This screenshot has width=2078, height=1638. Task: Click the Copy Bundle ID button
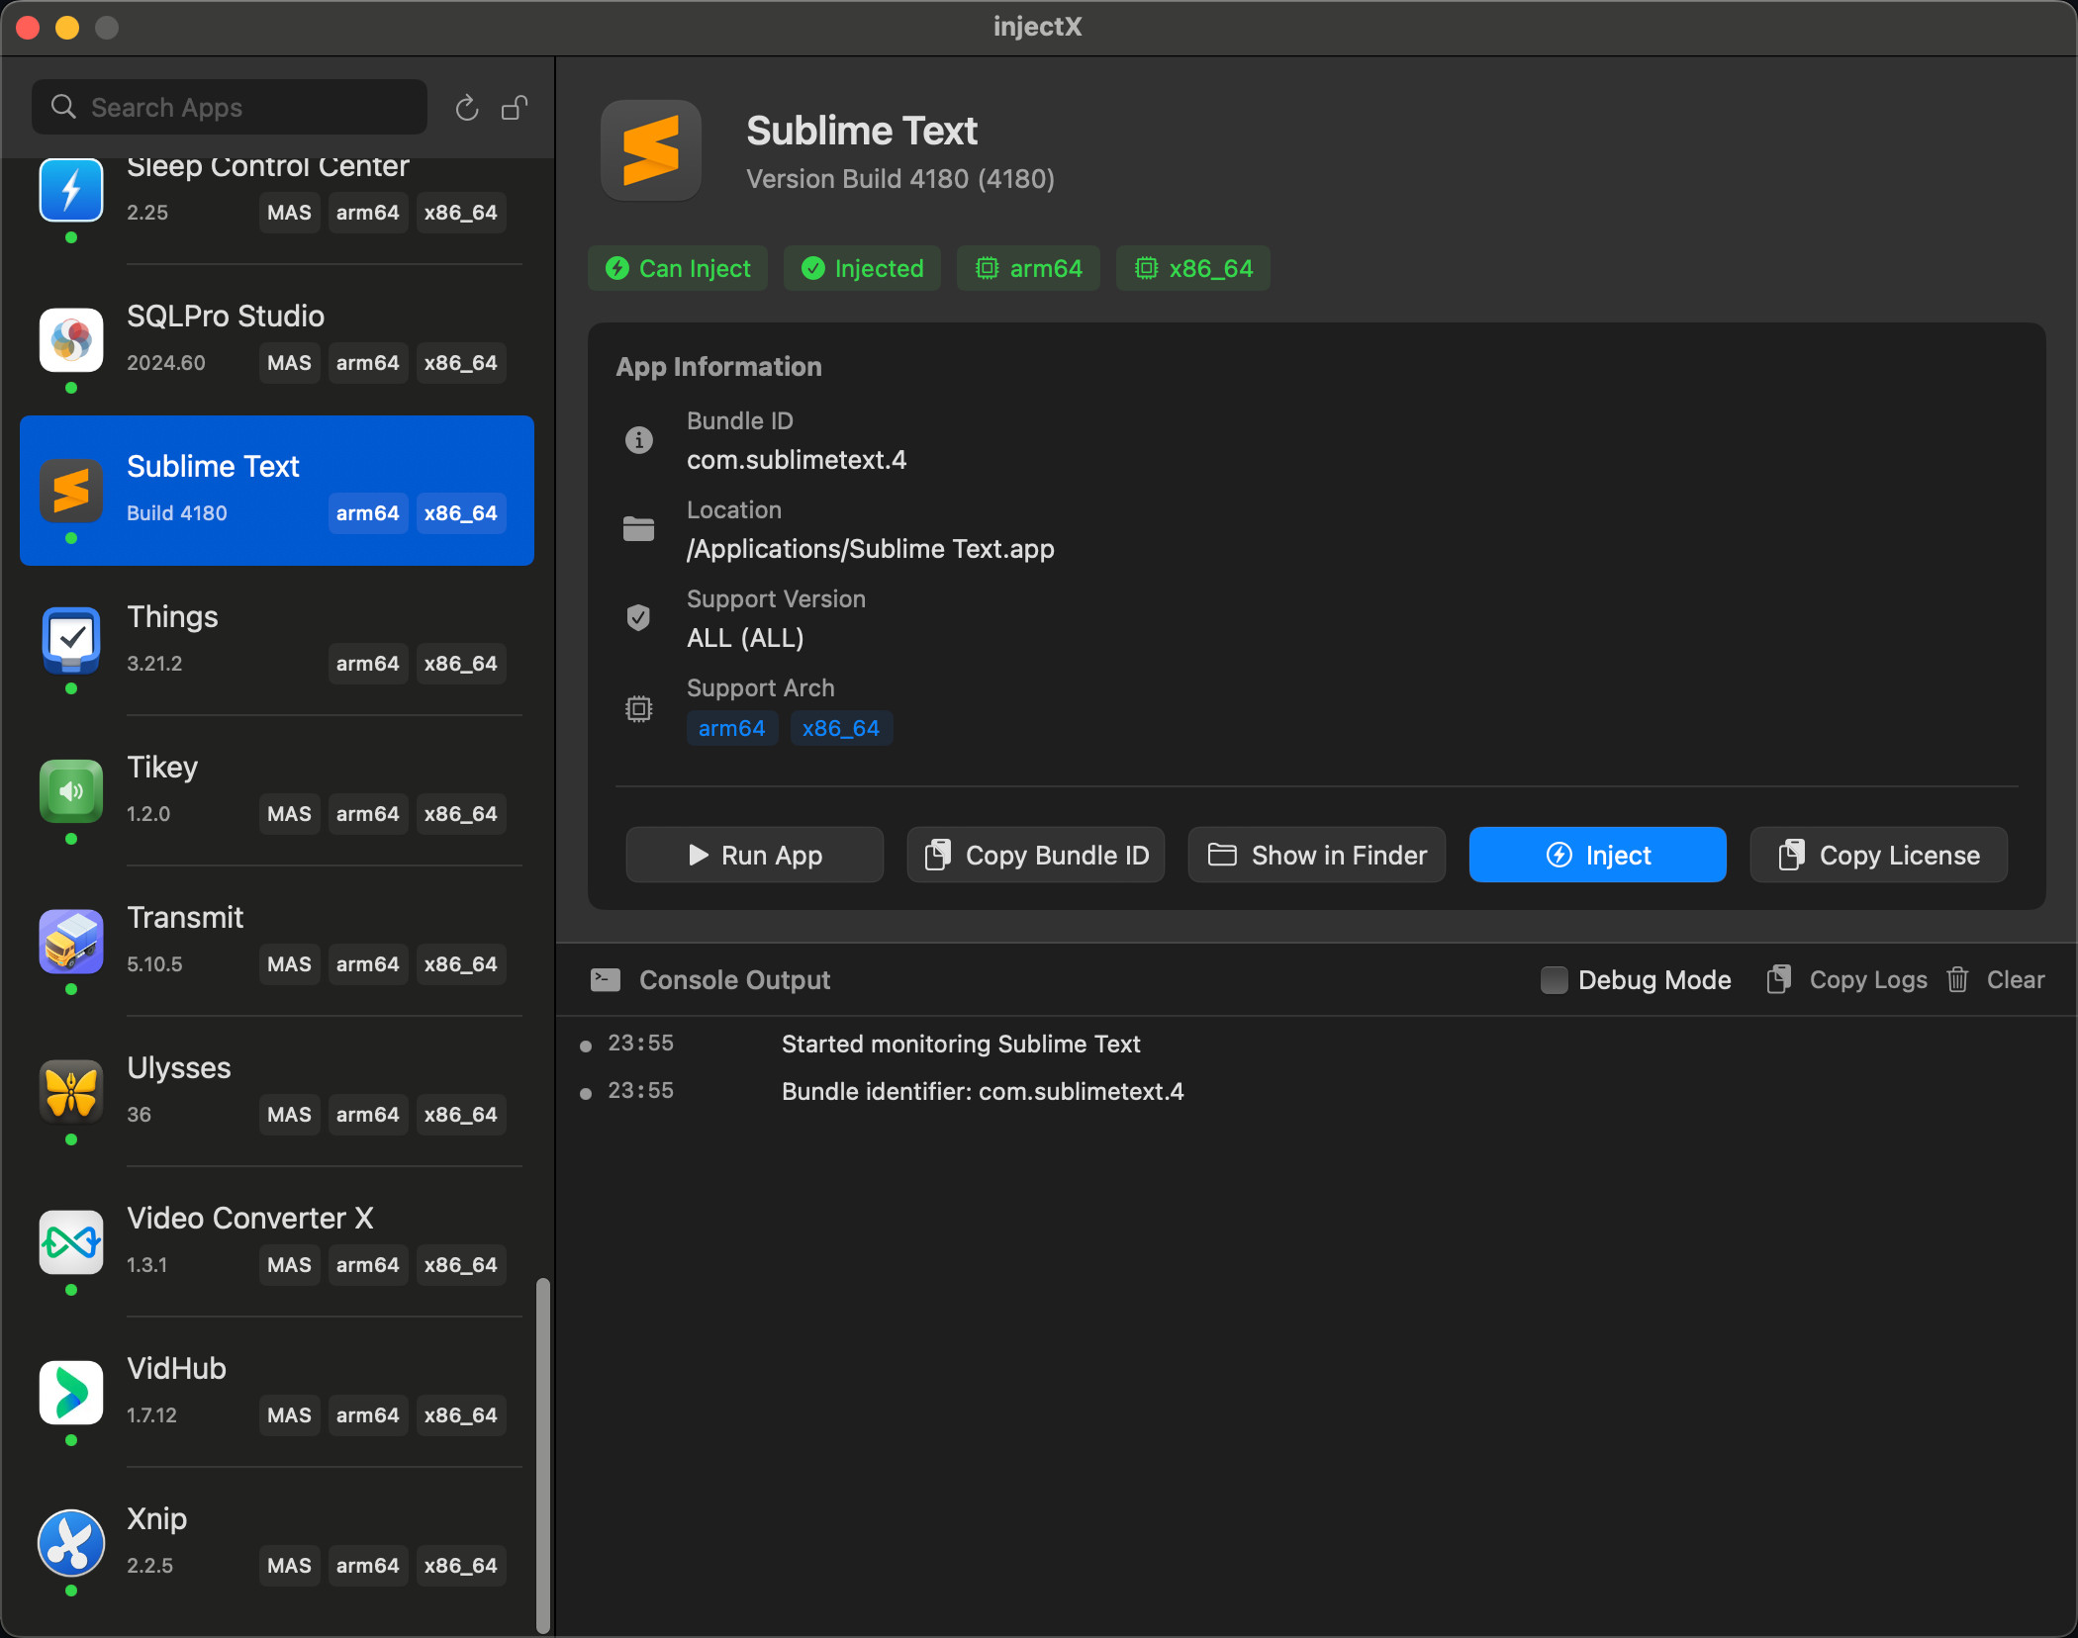tap(1036, 855)
